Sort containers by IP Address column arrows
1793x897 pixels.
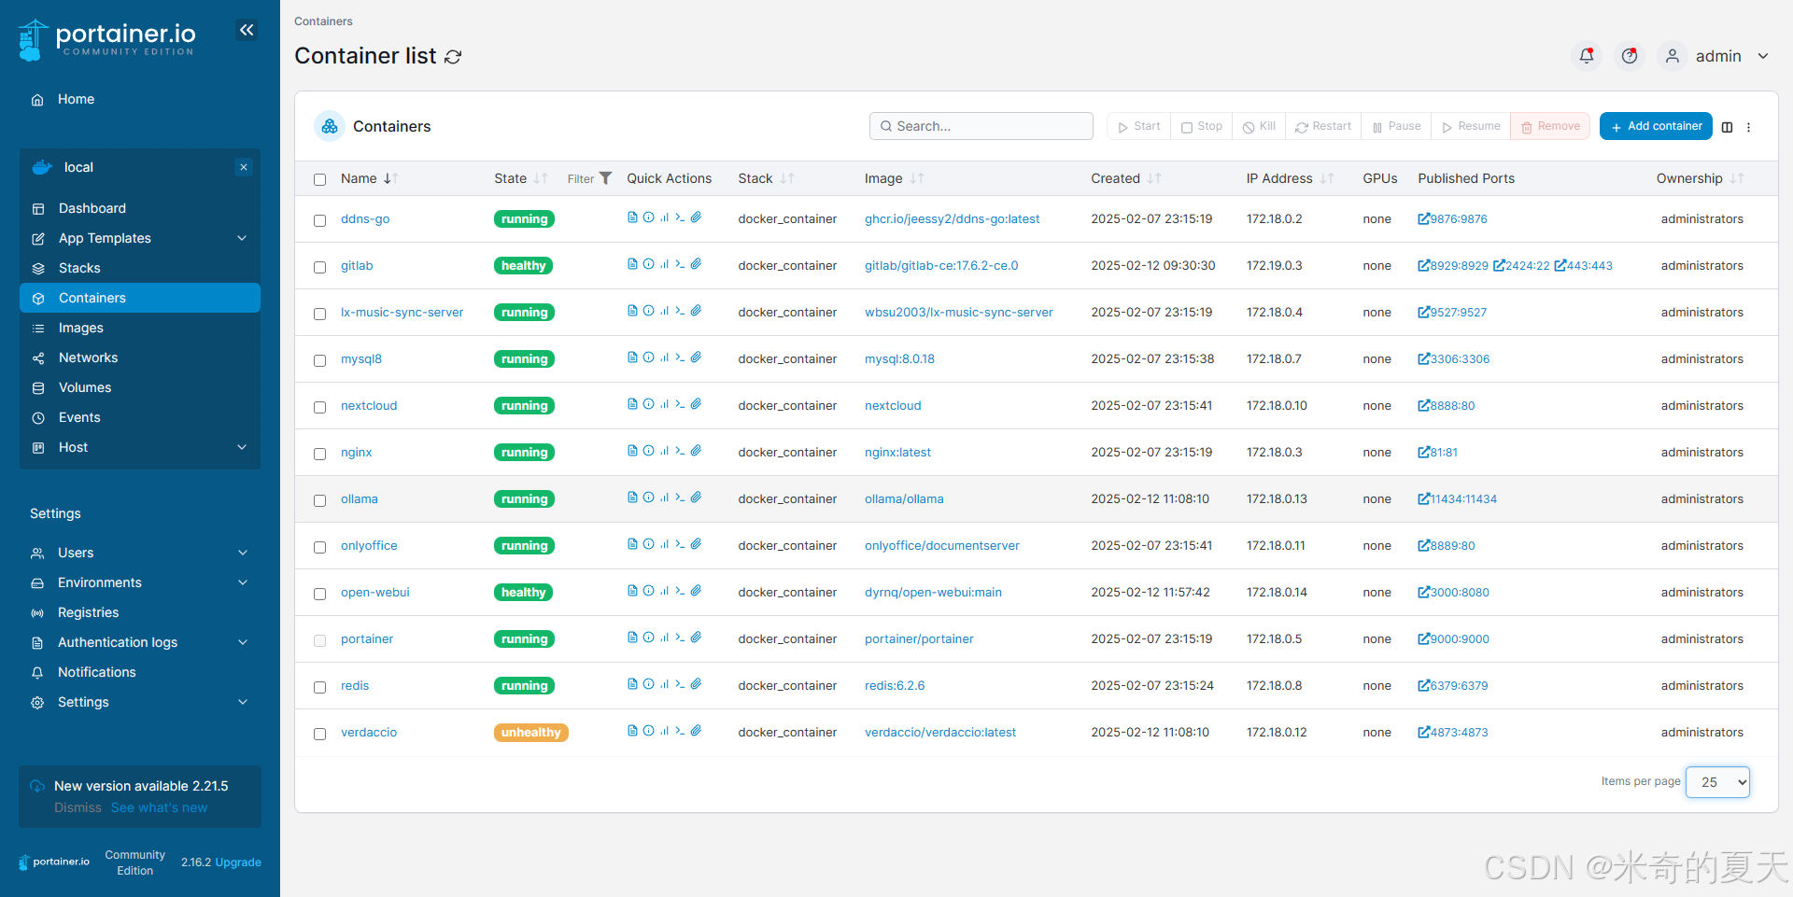click(x=1327, y=178)
